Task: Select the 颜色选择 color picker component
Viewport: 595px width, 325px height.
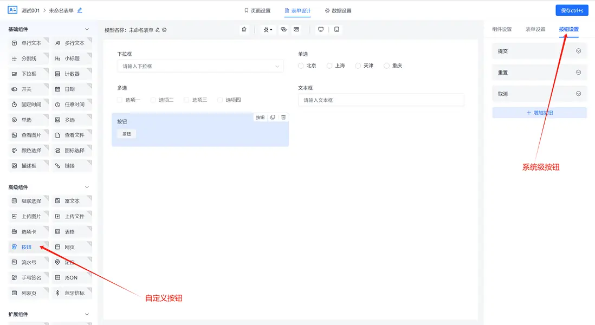Action: [x=28, y=150]
